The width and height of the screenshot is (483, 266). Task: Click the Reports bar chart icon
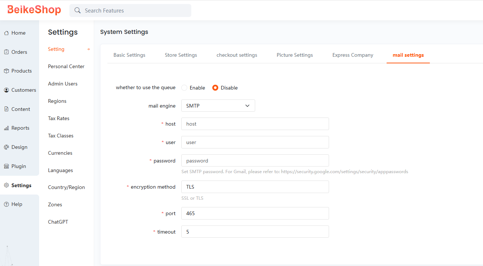point(6,128)
